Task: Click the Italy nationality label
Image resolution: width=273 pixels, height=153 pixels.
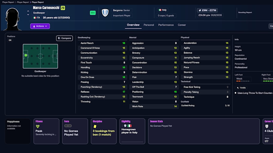Action: 164,10
